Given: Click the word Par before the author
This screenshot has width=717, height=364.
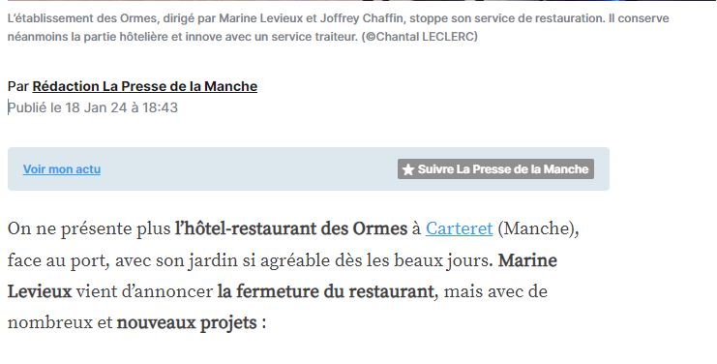Looking at the screenshot, I should tap(18, 86).
